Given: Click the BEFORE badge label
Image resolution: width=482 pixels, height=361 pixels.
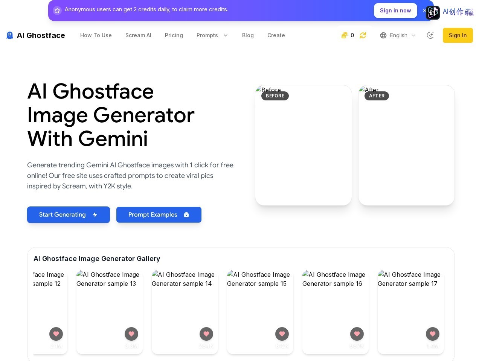Looking at the screenshot, I should point(275,96).
